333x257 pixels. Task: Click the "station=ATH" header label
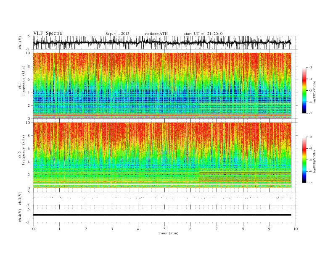tap(156, 34)
